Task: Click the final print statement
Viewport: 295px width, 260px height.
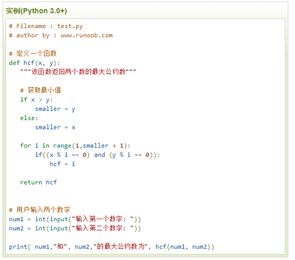Action: 112,247
